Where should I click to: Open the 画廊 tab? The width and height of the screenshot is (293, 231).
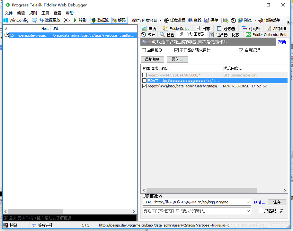(x=149, y=28)
